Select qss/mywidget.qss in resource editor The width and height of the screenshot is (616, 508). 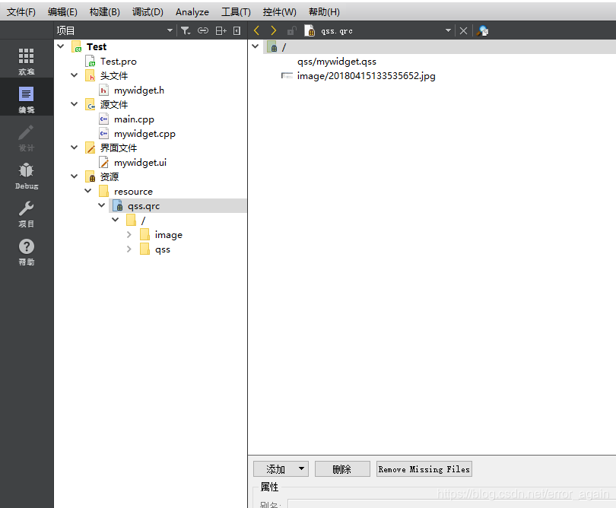click(337, 62)
